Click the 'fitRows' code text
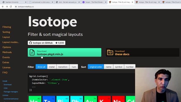 click(x=52, y=83)
